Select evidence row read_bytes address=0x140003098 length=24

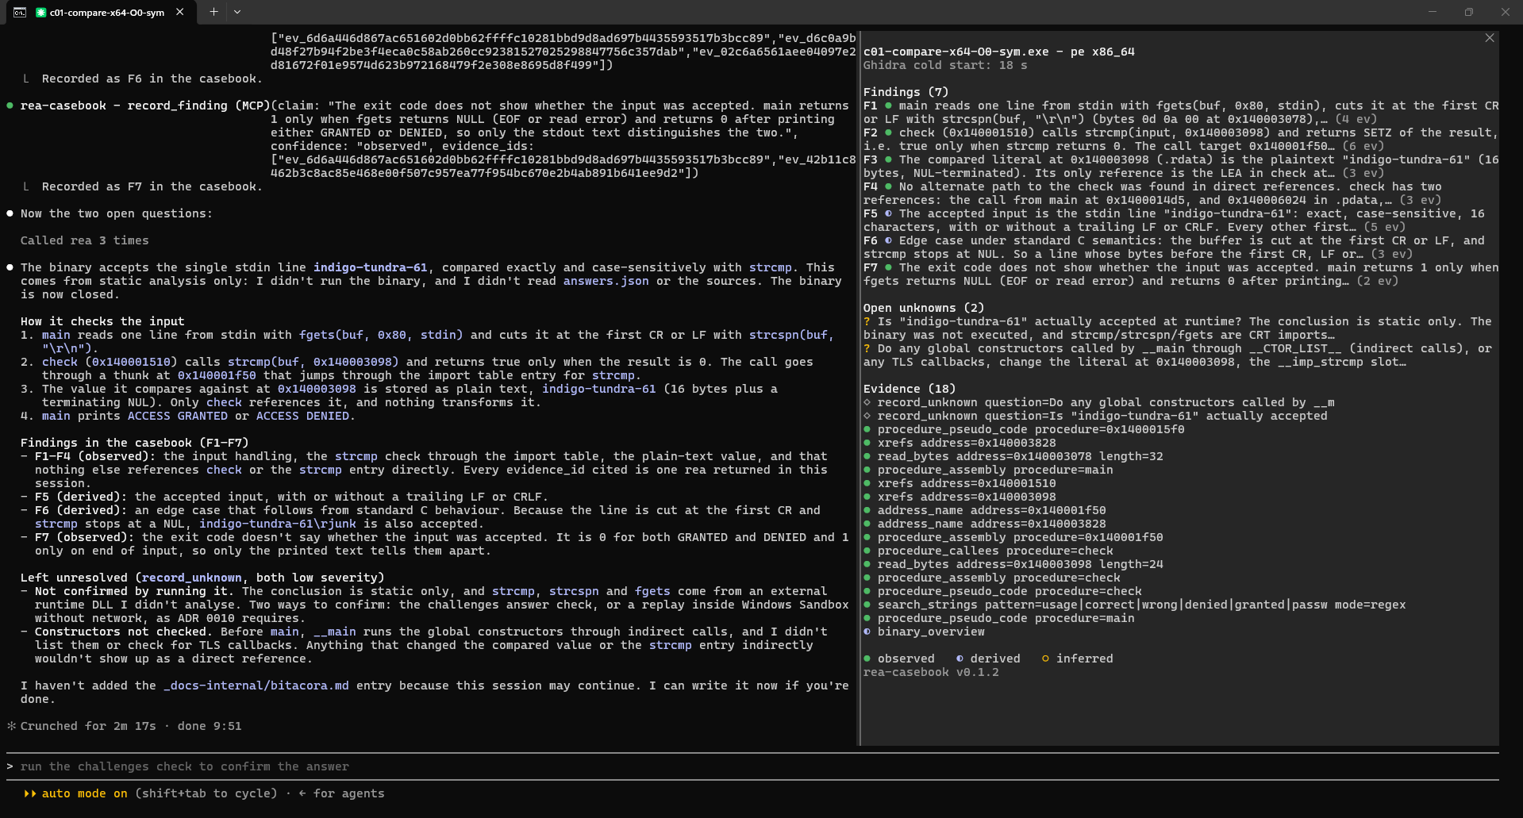1013,564
